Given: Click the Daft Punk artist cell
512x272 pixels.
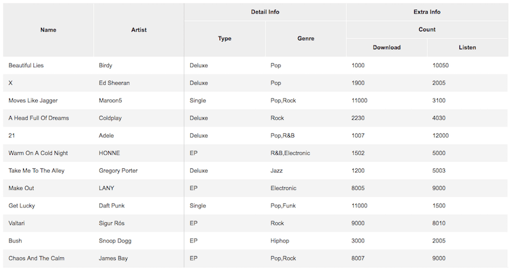Looking at the screenshot, I should 114,206.
